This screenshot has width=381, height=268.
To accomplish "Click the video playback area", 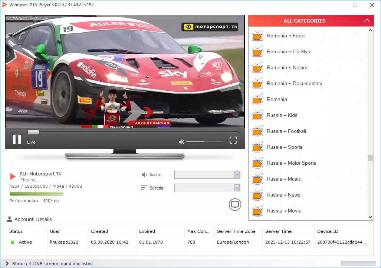I will [x=125, y=71].
